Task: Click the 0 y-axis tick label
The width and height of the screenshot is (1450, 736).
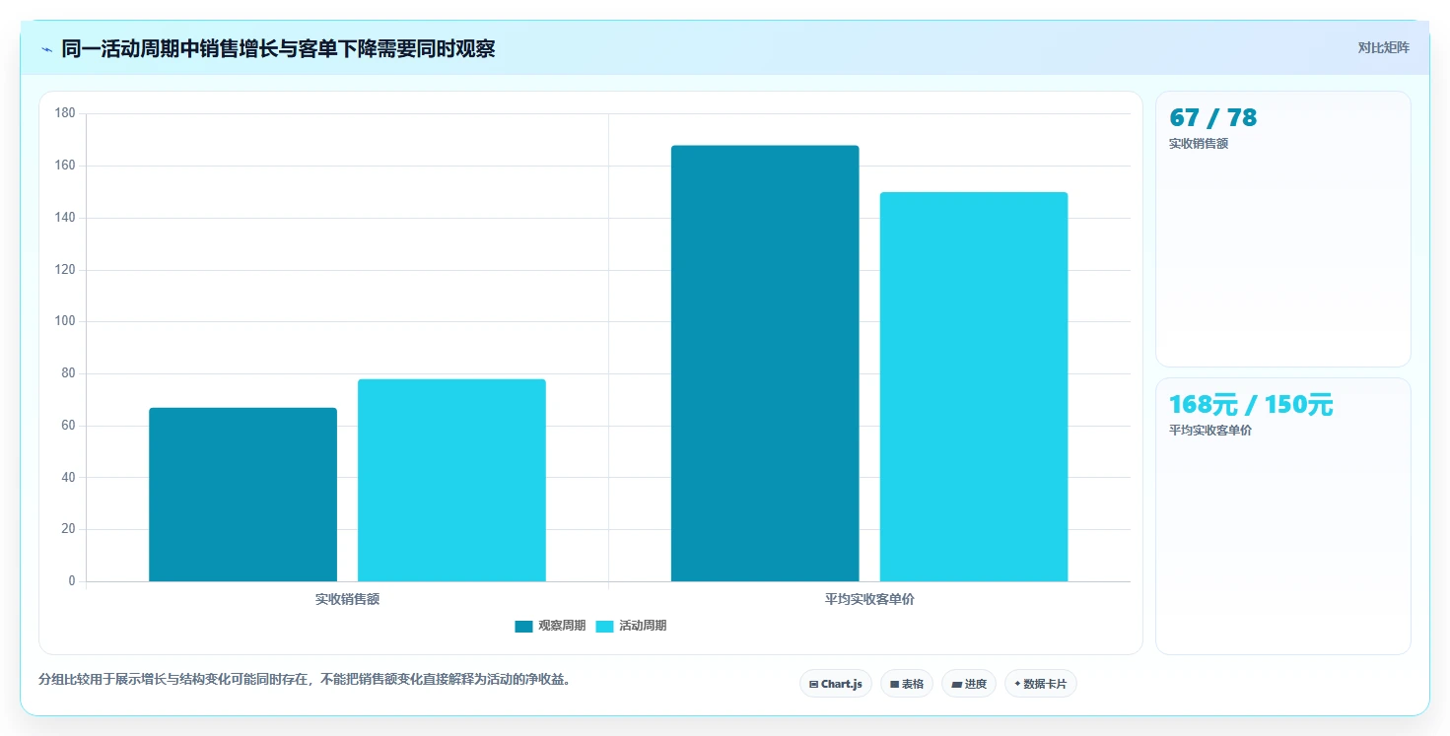Action: [72, 581]
